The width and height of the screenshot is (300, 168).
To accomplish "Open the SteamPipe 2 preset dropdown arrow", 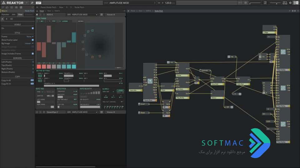I will point(97,112).
